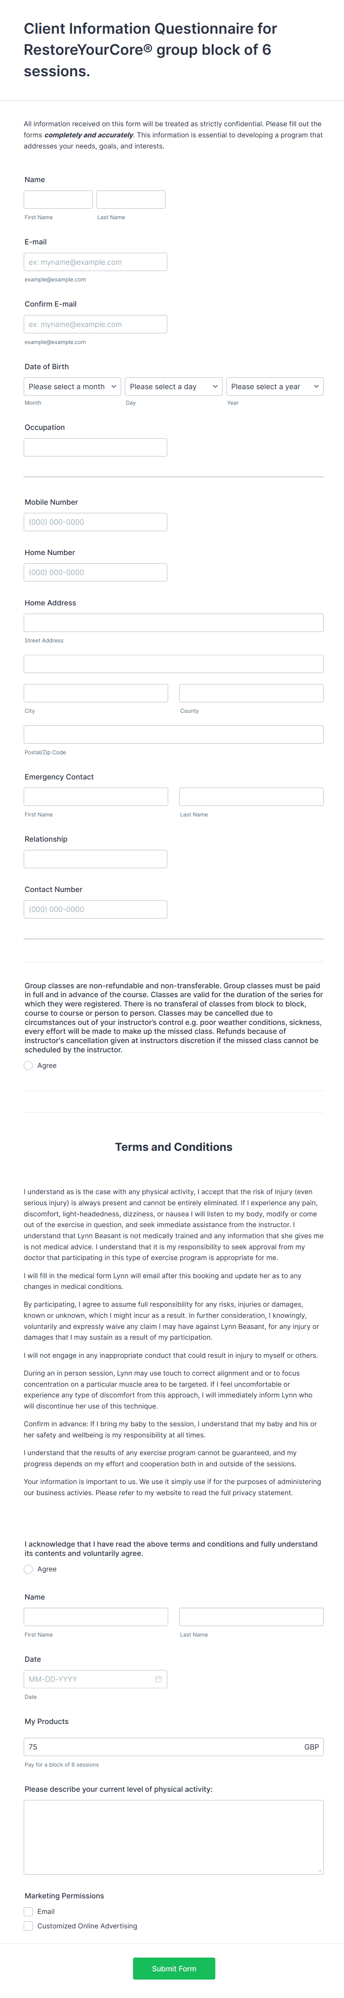The image size is (344, 1998).
Task: Select Agree for the group class refund policy
Action: (29, 1065)
